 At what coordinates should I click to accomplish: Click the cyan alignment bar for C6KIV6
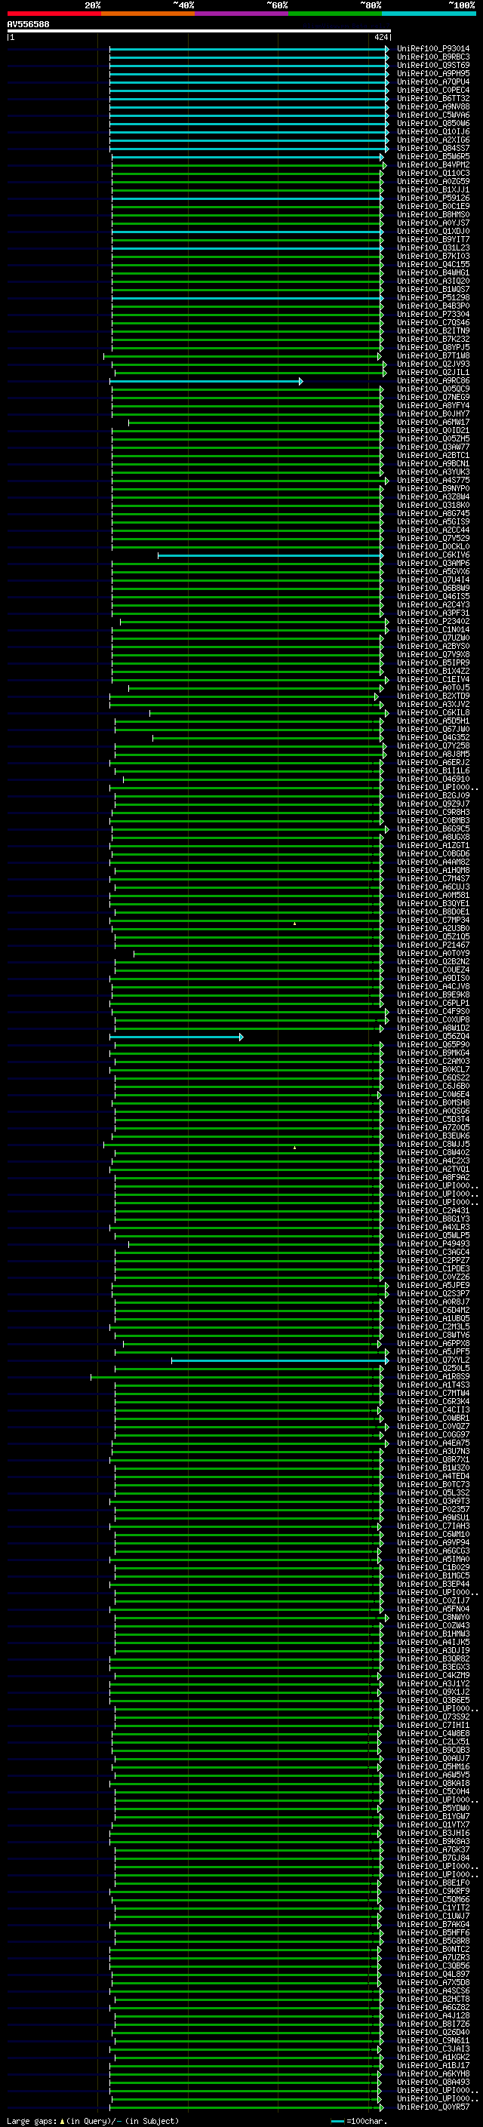271,555
